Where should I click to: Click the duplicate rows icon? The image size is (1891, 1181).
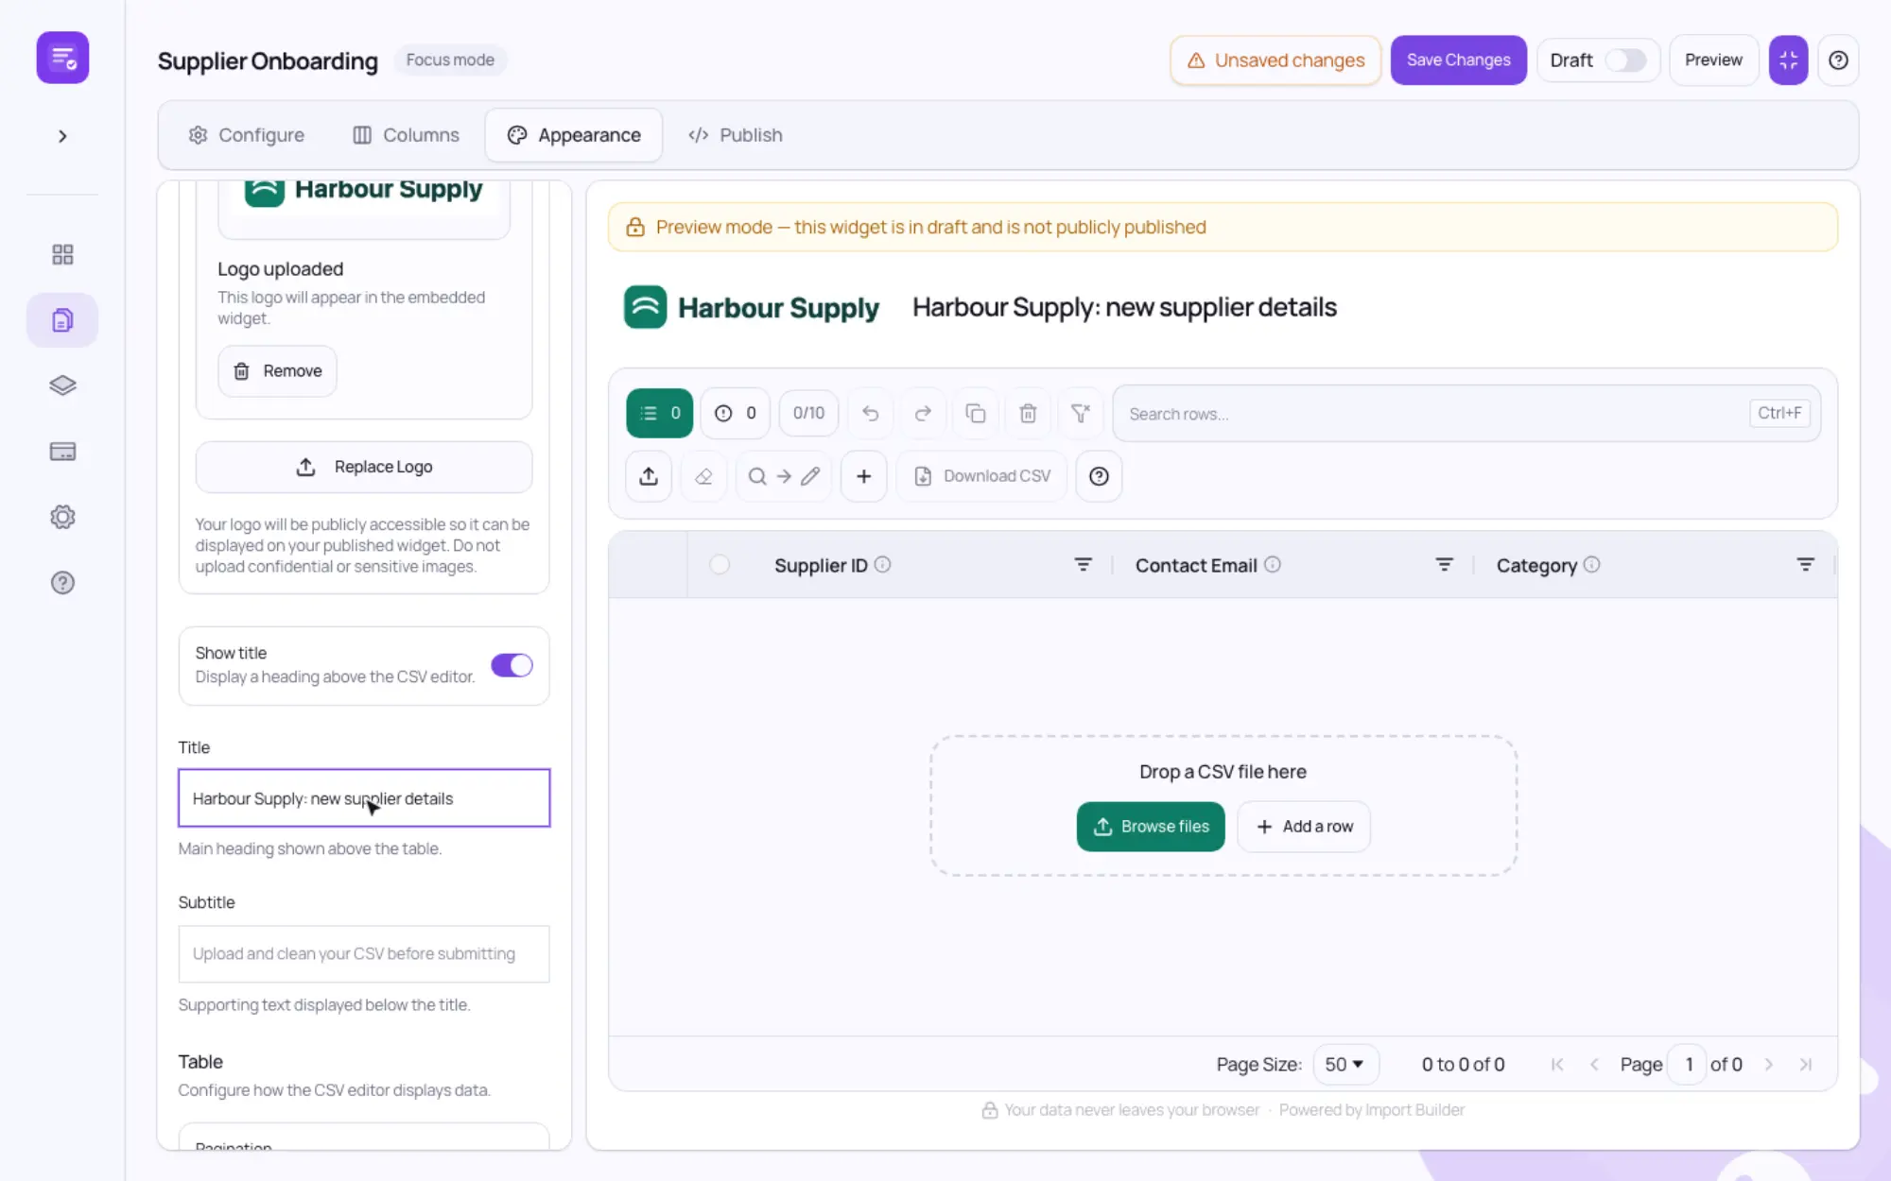coord(976,413)
